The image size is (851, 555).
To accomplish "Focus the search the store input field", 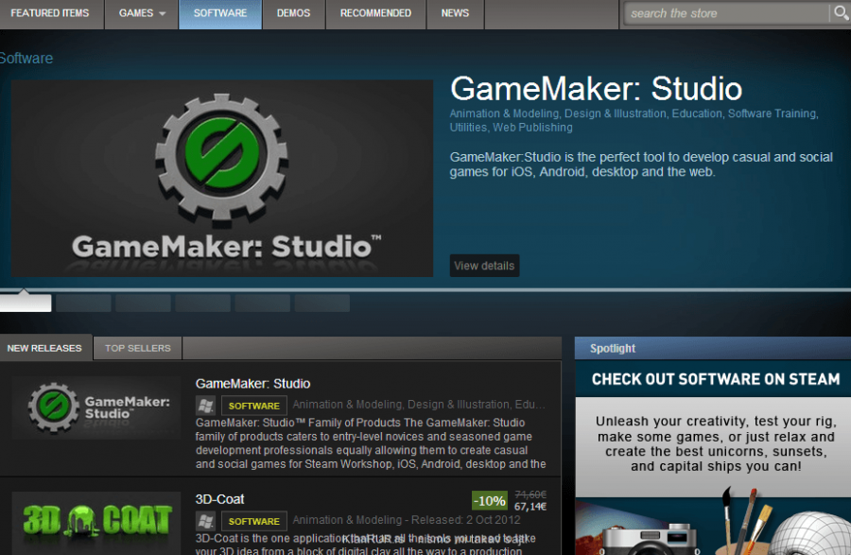I will 723,13.
